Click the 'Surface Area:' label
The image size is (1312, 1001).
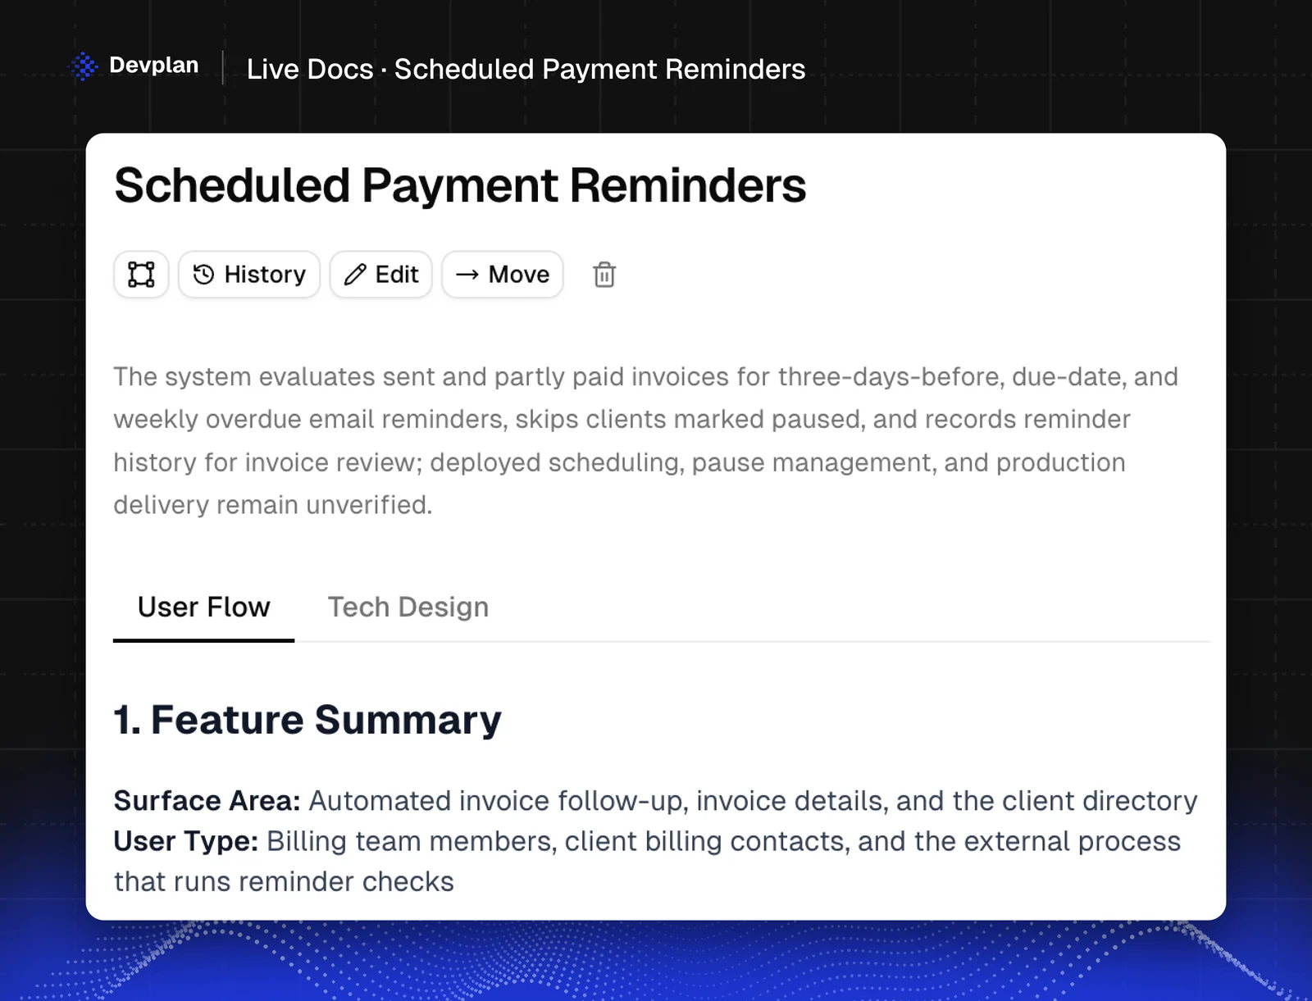coord(207,801)
